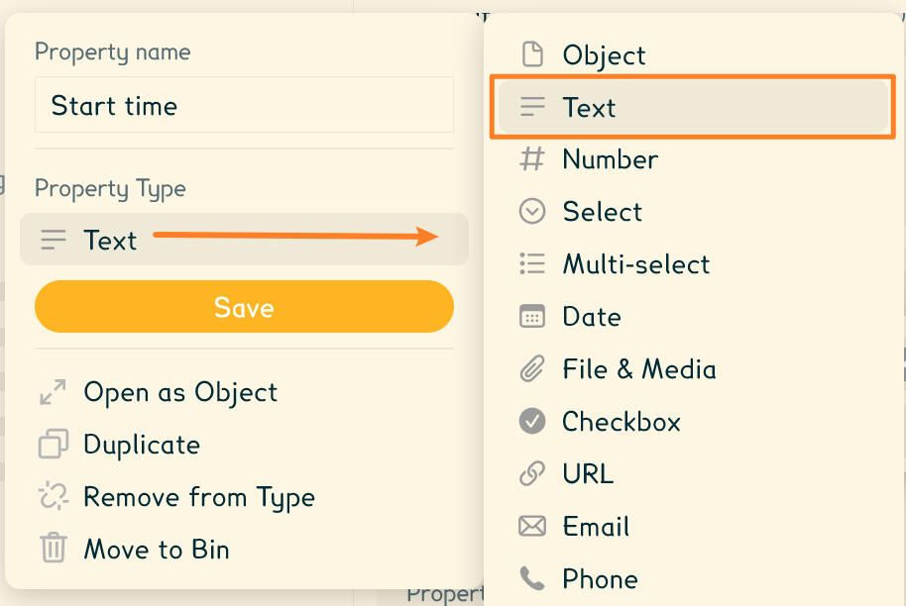Image resolution: width=906 pixels, height=606 pixels.
Task: Click the Open as Object arrows icon
Action: pos(52,392)
